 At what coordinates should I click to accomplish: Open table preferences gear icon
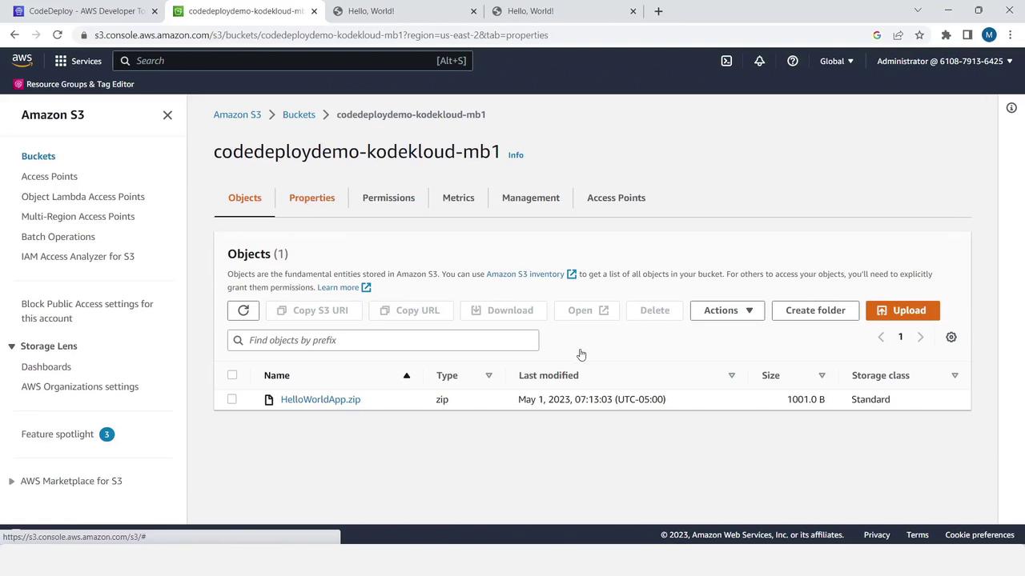(951, 337)
